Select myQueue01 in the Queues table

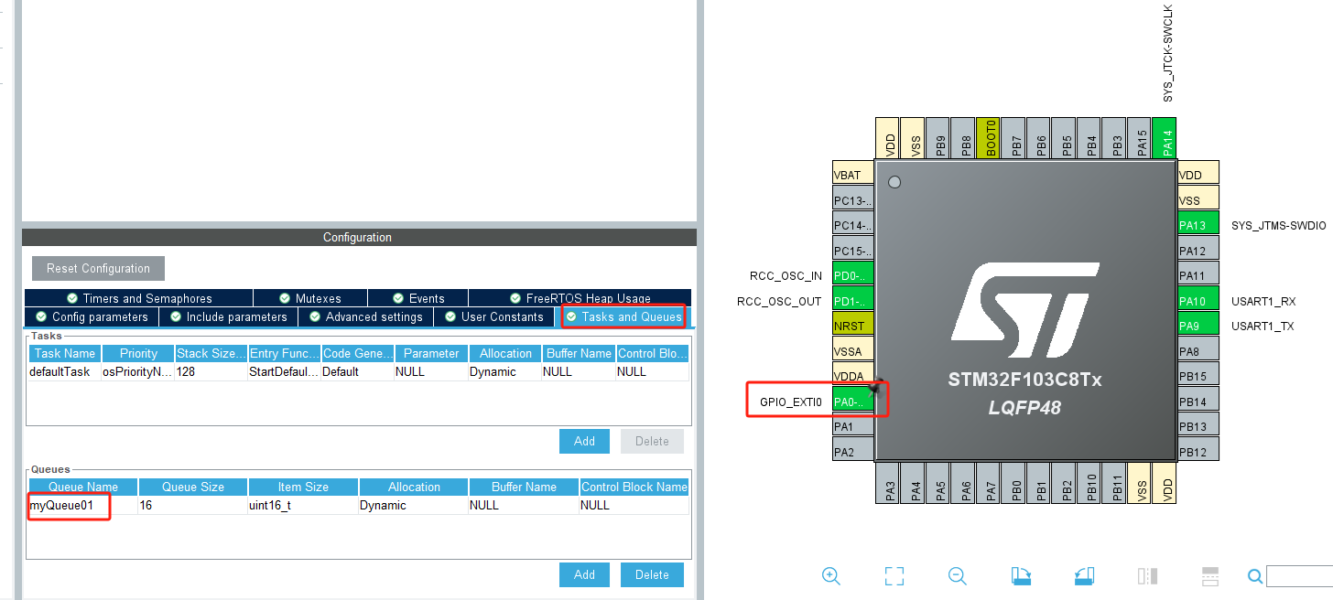tap(82, 505)
